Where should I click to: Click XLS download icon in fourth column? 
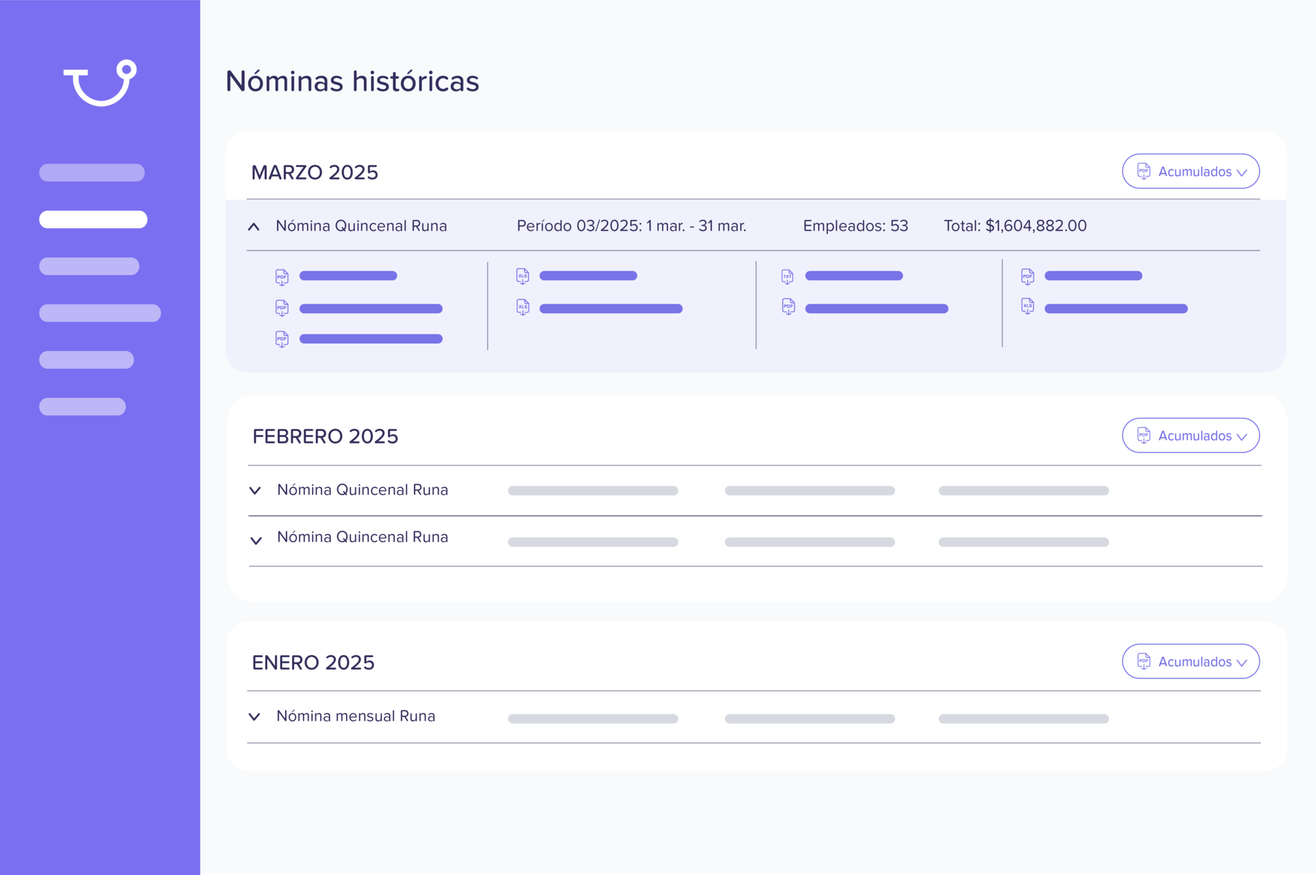point(1027,307)
